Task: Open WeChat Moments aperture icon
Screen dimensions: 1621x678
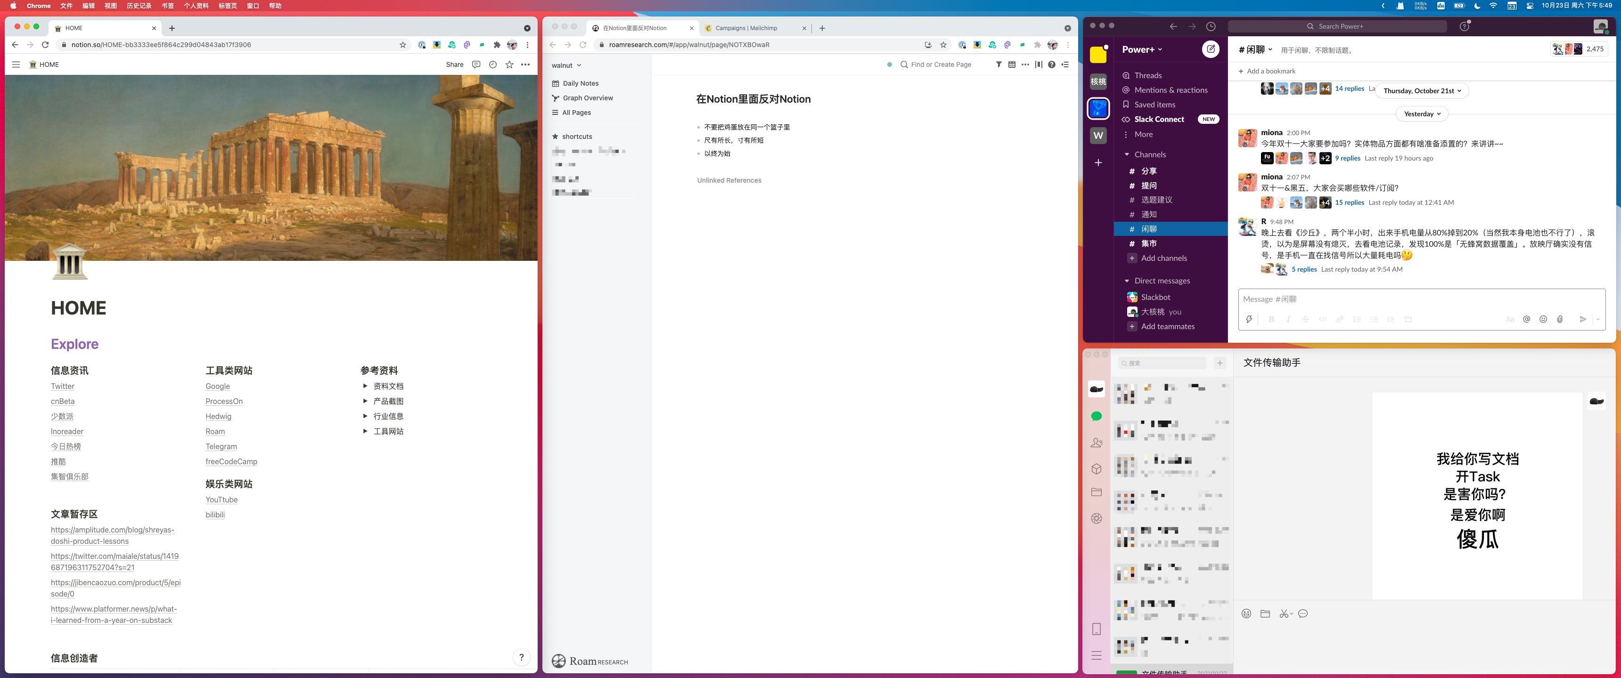Action: pyautogui.click(x=1096, y=518)
